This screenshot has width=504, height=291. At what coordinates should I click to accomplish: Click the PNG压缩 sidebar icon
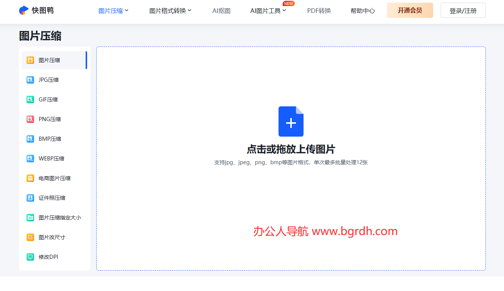30,119
